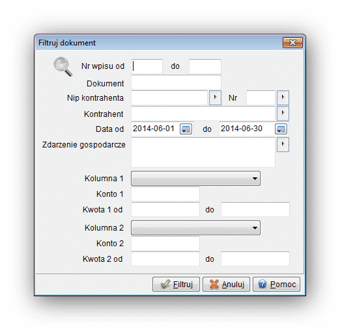Screen dimensions: 340x330
Task: Click the arrow button next to Nr field
Action: click(283, 97)
